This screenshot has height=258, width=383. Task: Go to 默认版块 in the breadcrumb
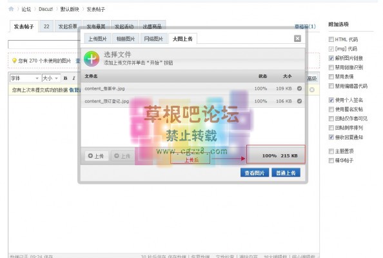coord(70,9)
